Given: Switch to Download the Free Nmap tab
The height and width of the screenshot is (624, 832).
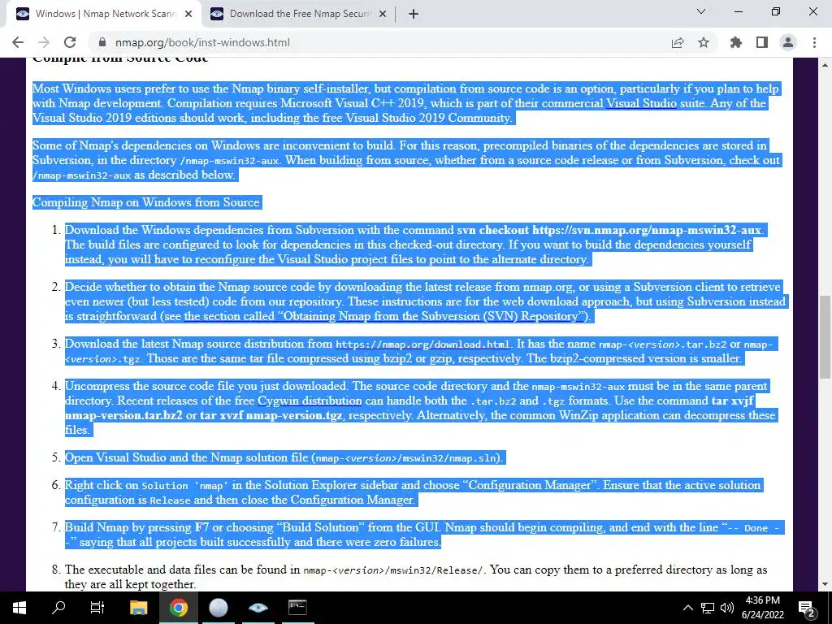Looking at the screenshot, I should coord(299,14).
